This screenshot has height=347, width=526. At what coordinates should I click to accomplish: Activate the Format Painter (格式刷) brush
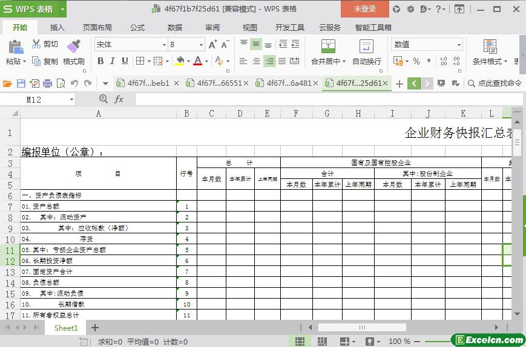point(74,46)
